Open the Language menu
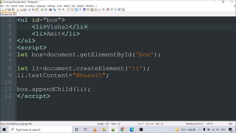The width and height of the screenshot is (236, 133). 41,6
